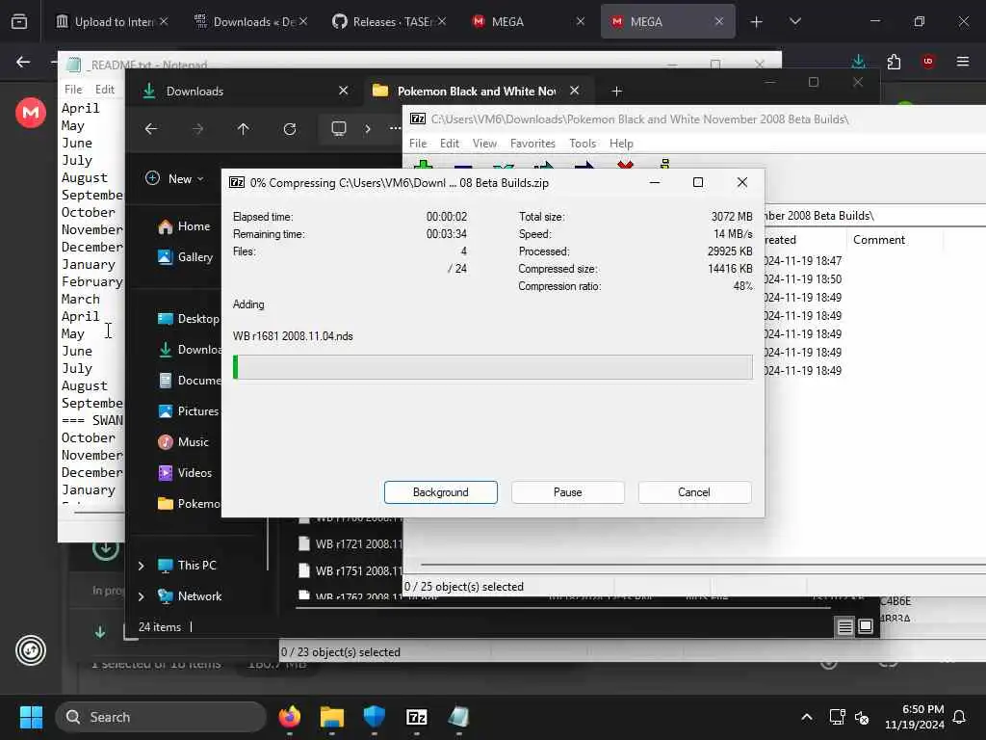The image size is (986, 740).
Task: Expand address bar path chevron
Action: (x=368, y=129)
